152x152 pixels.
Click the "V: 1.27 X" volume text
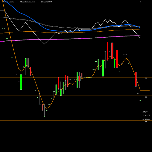click(x=147, y=116)
